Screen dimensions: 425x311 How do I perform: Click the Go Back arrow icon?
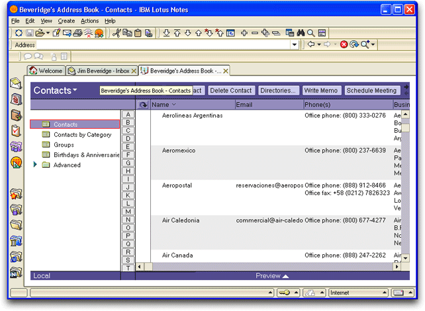pos(311,44)
